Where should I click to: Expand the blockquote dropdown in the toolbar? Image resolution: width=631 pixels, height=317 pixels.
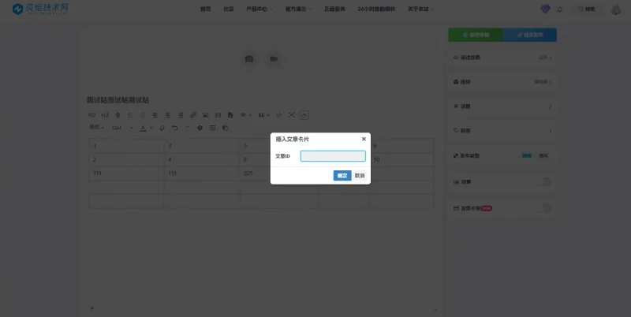[x=264, y=115]
